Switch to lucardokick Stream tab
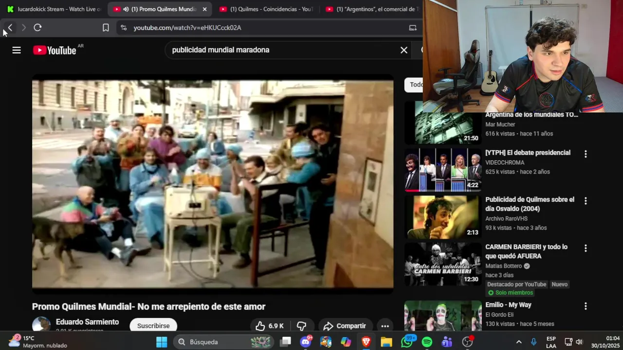Viewport: 623px width, 350px height. [x=54, y=9]
